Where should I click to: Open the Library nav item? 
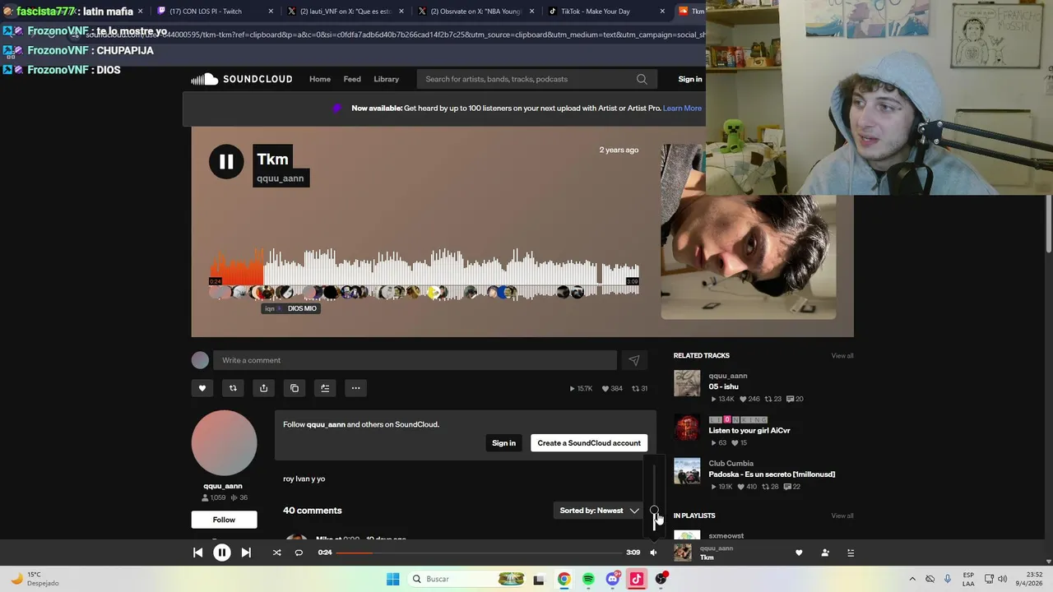click(386, 79)
